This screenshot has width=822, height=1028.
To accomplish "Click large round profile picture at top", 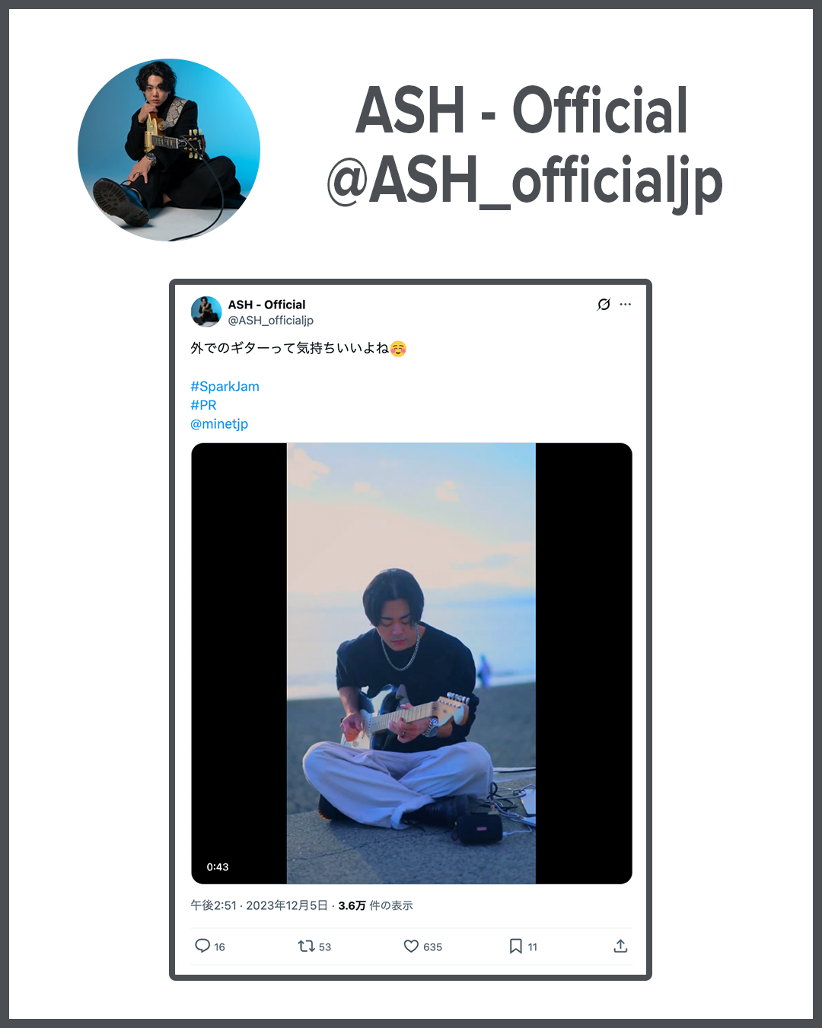I will pyautogui.click(x=169, y=150).
